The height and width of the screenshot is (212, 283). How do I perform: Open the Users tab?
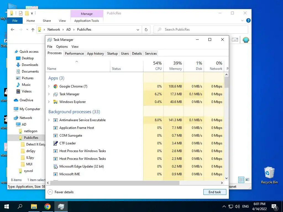coord(125,54)
